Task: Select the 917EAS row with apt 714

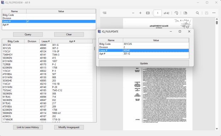Action: coord(47,97)
